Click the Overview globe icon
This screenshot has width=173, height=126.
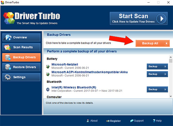point(8,37)
